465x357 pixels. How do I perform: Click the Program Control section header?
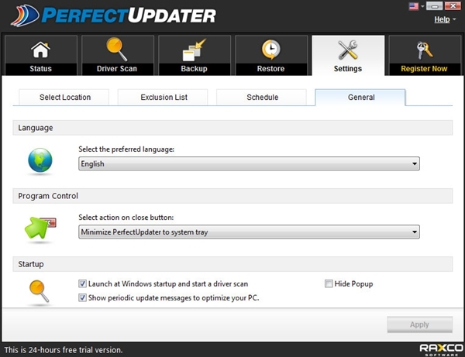(232, 196)
